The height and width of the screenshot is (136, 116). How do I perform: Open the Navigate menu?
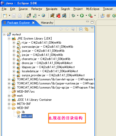click(52, 9)
